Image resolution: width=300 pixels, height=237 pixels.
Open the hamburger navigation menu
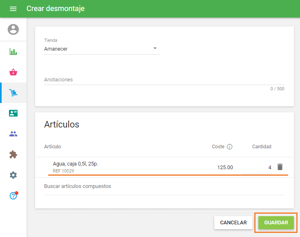13,9
